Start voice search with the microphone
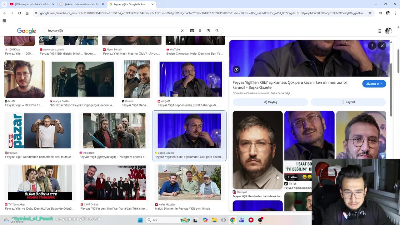This screenshot has height=225, width=400. tap(200, 31)
